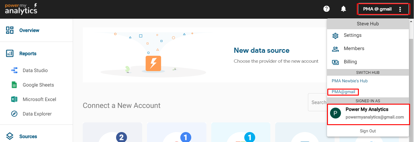
Task: Open the help question mark icon
Action: point(326,9)
